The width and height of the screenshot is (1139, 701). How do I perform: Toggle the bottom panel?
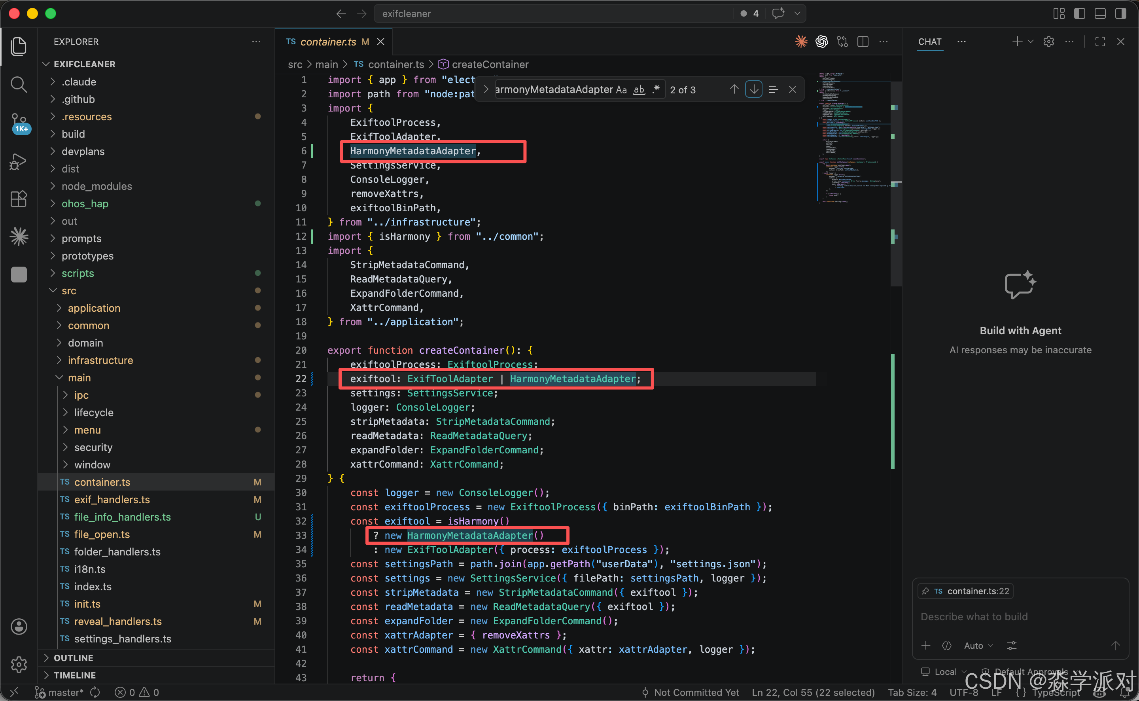(1100, 13)
